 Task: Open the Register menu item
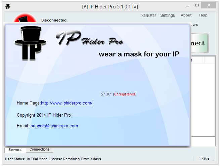pyautogui.click(x=148, y=15)
